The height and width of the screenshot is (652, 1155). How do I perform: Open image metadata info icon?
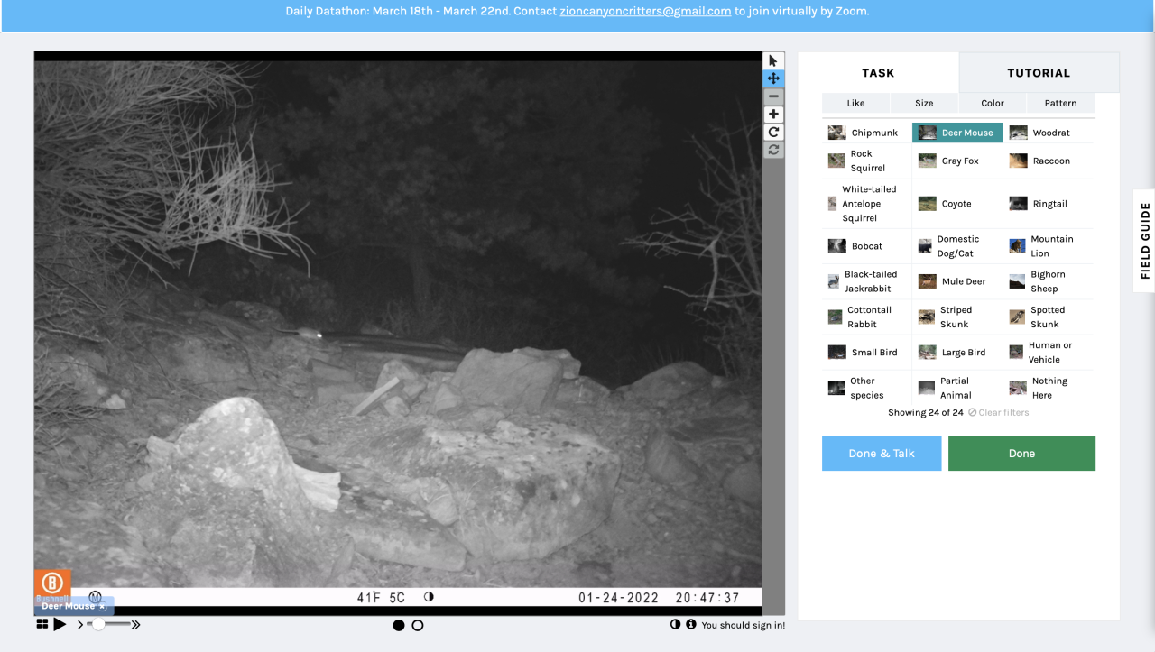(691, 624)
